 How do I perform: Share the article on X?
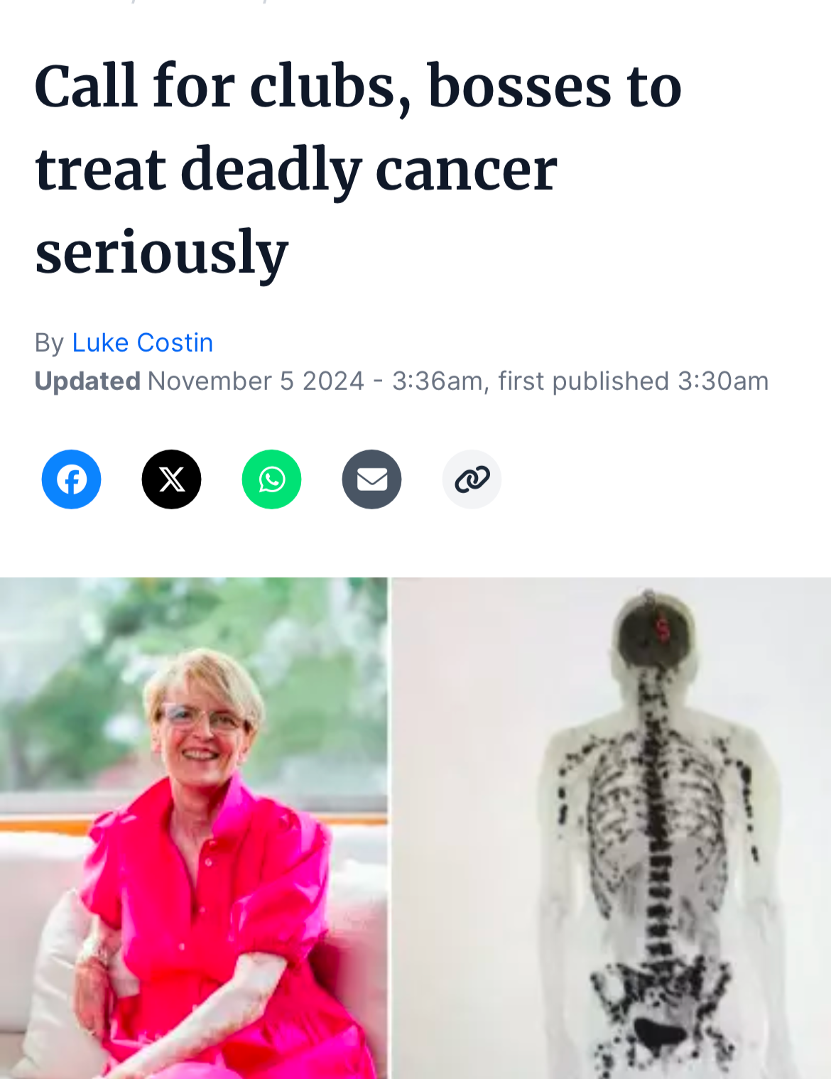(171, 479)
